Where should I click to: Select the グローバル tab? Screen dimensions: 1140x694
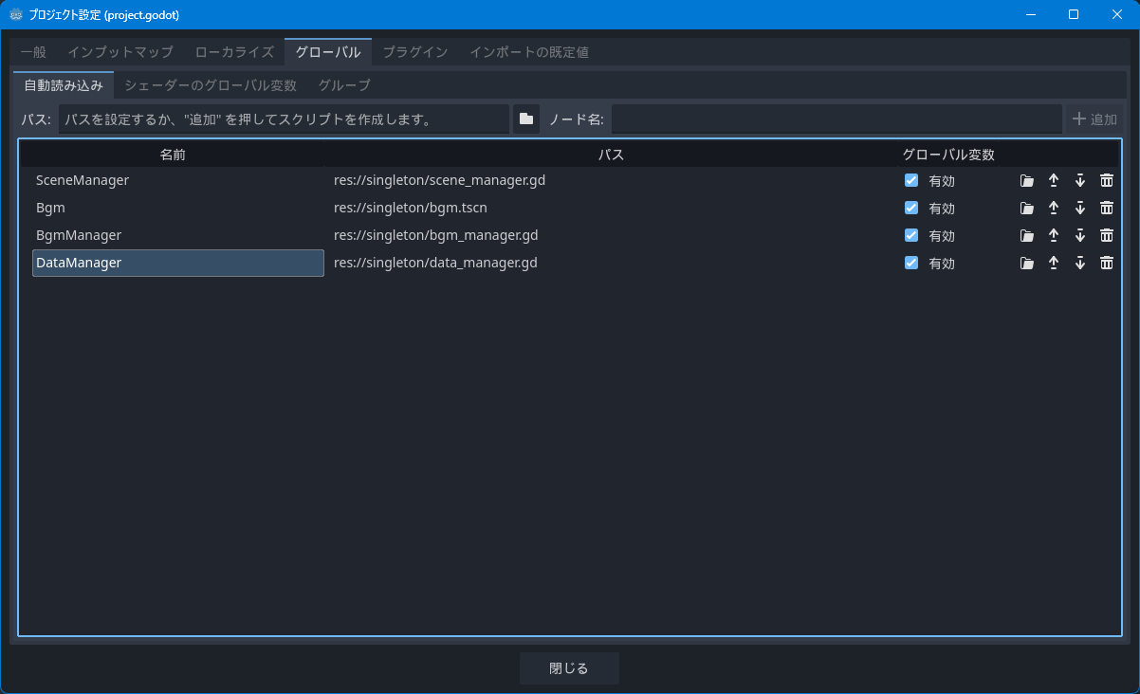328,52
